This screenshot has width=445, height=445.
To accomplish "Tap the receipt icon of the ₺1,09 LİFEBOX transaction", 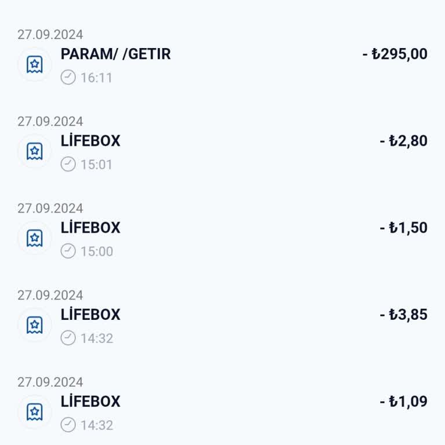I will coord(35,412).
